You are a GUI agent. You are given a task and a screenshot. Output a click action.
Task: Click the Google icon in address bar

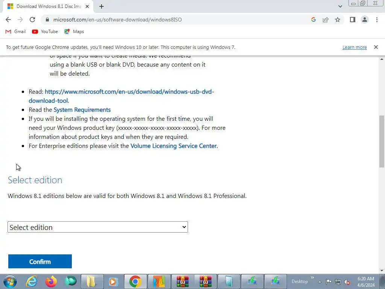[x=313, y=20]
